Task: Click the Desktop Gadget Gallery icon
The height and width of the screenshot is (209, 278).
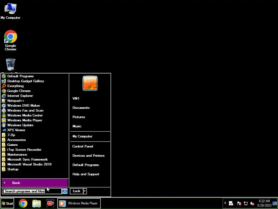Action: pyautogui.click(x=4, y=81)
